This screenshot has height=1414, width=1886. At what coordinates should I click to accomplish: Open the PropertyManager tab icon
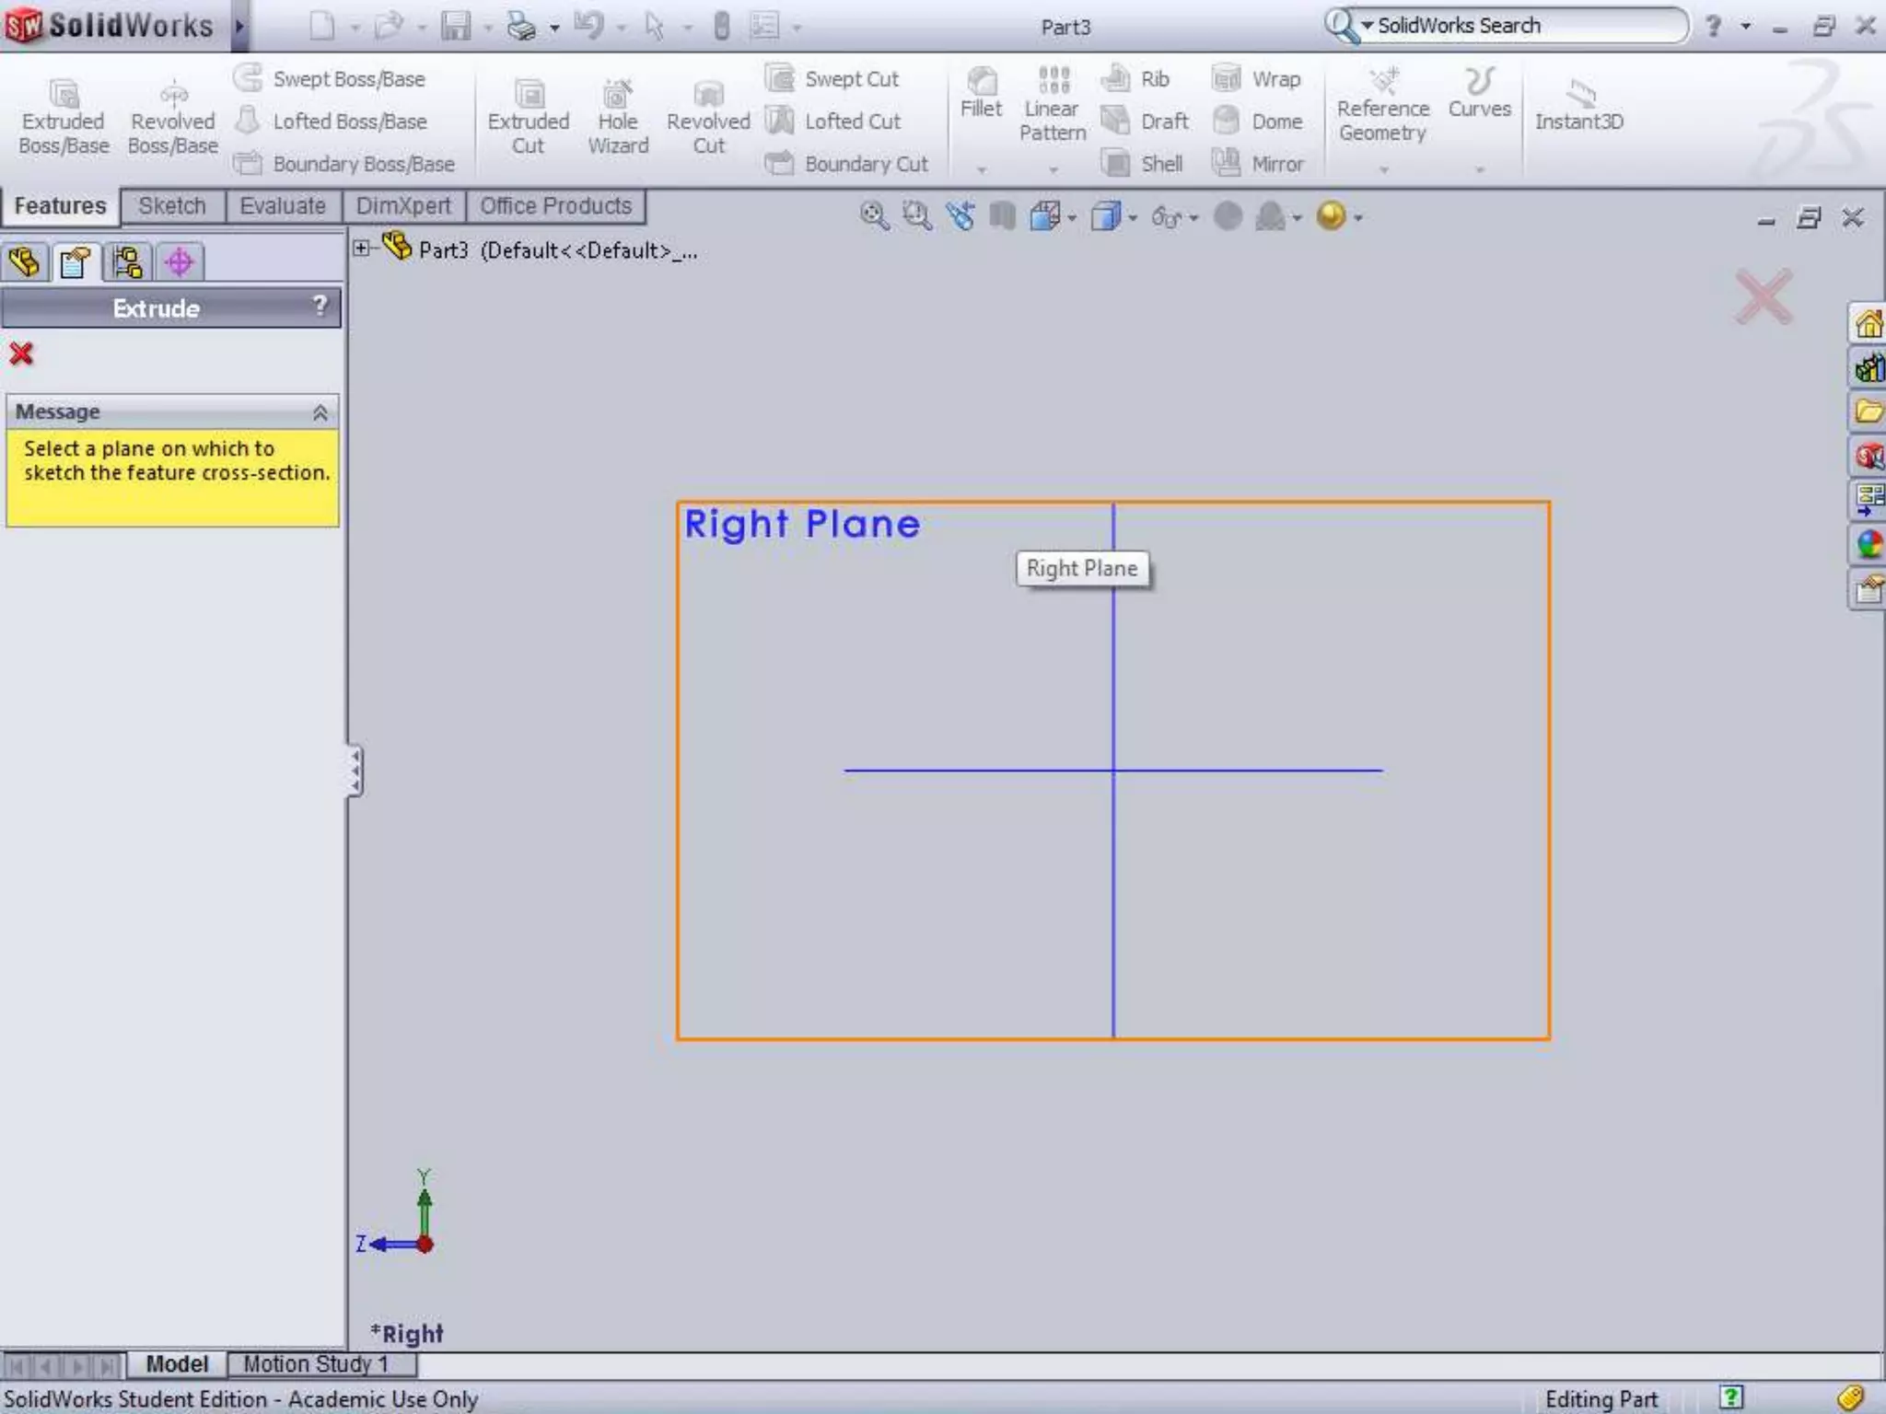click(76, 263)
